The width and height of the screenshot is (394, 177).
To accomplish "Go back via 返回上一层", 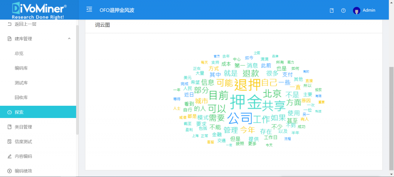I will (26, 24).
